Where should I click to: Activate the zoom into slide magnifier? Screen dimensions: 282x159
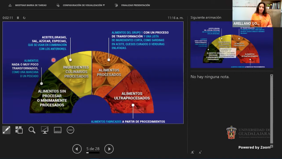[32, 130]
